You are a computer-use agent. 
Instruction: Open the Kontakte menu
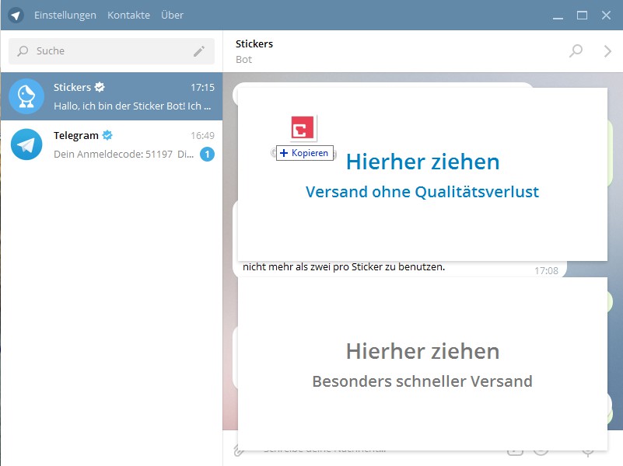(x=128, y=16)
